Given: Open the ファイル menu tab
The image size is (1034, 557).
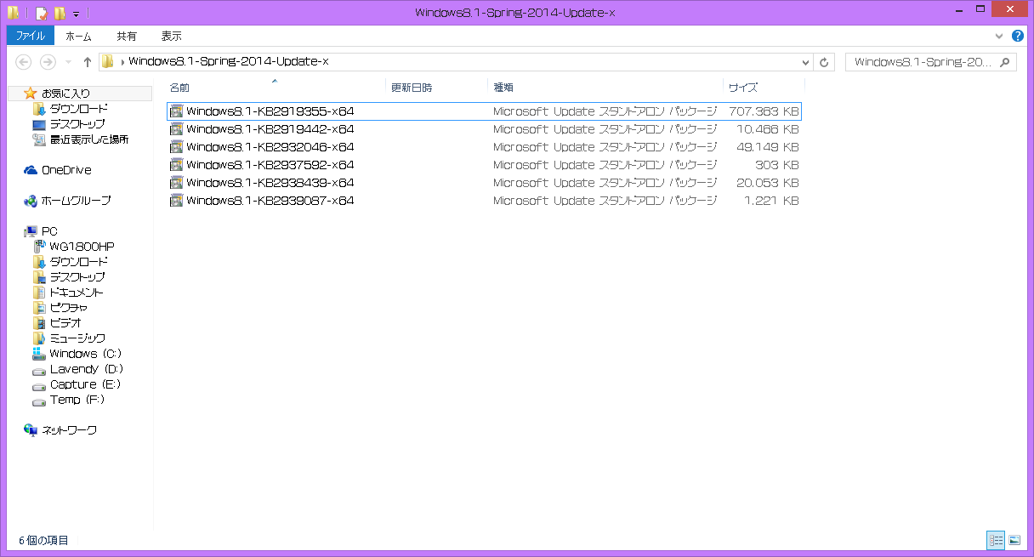Looking at the screenshot, I should pos(31,36).
